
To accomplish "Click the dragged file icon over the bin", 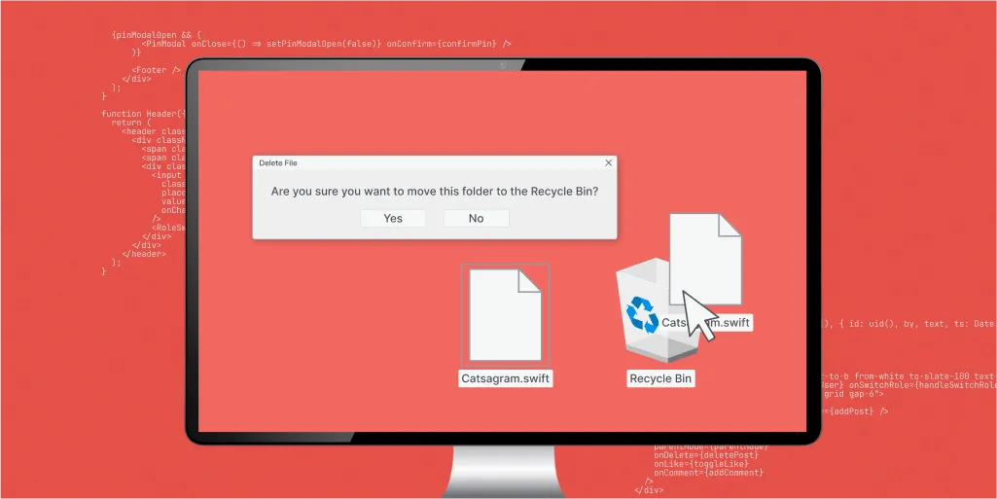I will tap(705, 259).
